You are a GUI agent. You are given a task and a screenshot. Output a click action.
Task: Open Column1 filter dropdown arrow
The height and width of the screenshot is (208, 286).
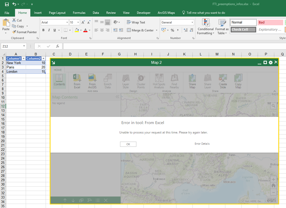pyautogui.click(x=23, y=58)
